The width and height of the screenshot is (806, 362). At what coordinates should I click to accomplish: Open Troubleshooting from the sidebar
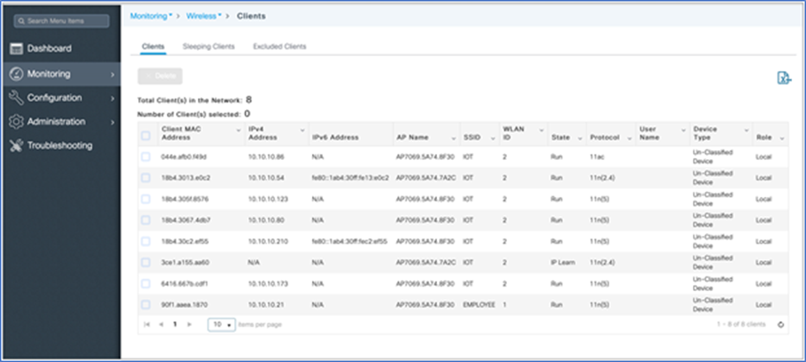pyautogui.click(x=61, y=145)
